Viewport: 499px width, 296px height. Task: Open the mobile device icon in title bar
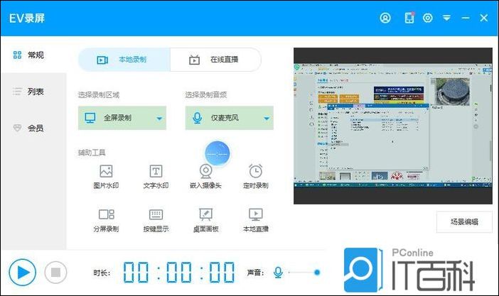tap(409, 18)
